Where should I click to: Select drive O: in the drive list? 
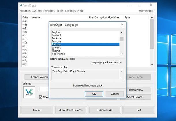(x=25, y=57)
